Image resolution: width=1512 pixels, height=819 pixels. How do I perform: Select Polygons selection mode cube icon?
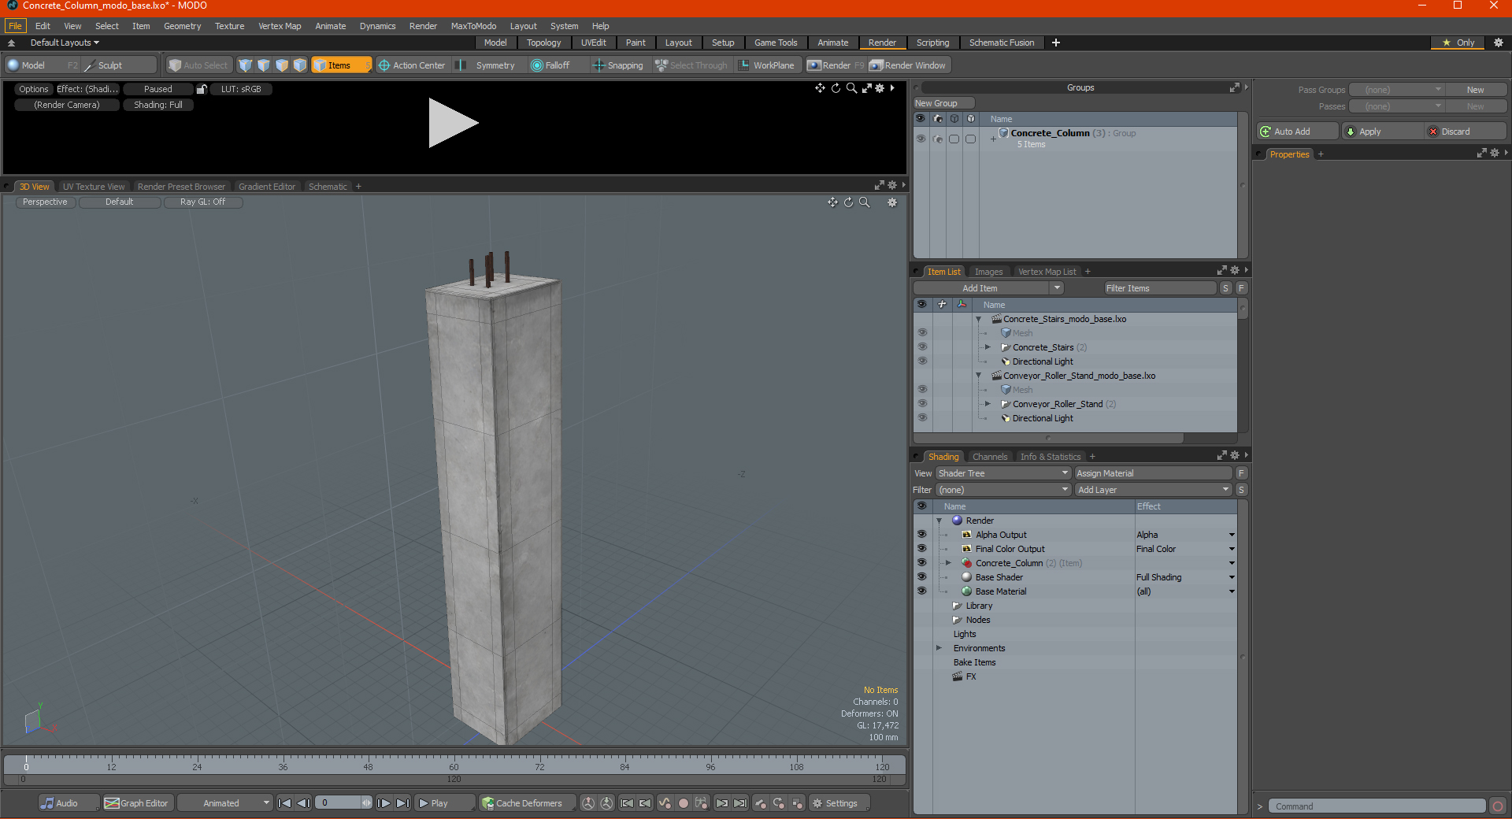point(282,65)
